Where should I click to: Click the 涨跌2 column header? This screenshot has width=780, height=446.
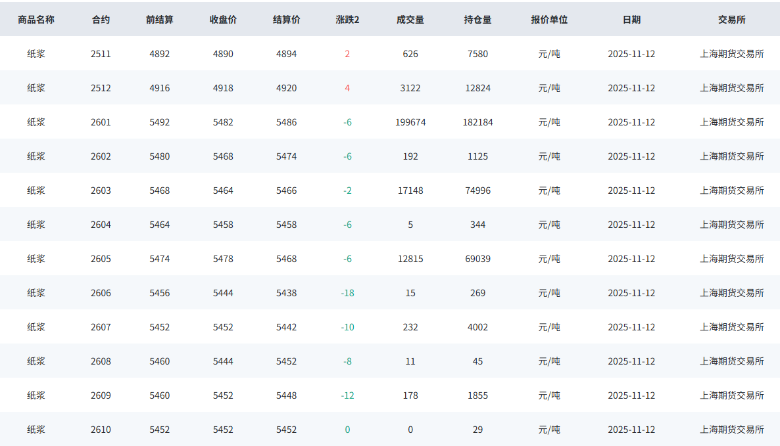347,20
